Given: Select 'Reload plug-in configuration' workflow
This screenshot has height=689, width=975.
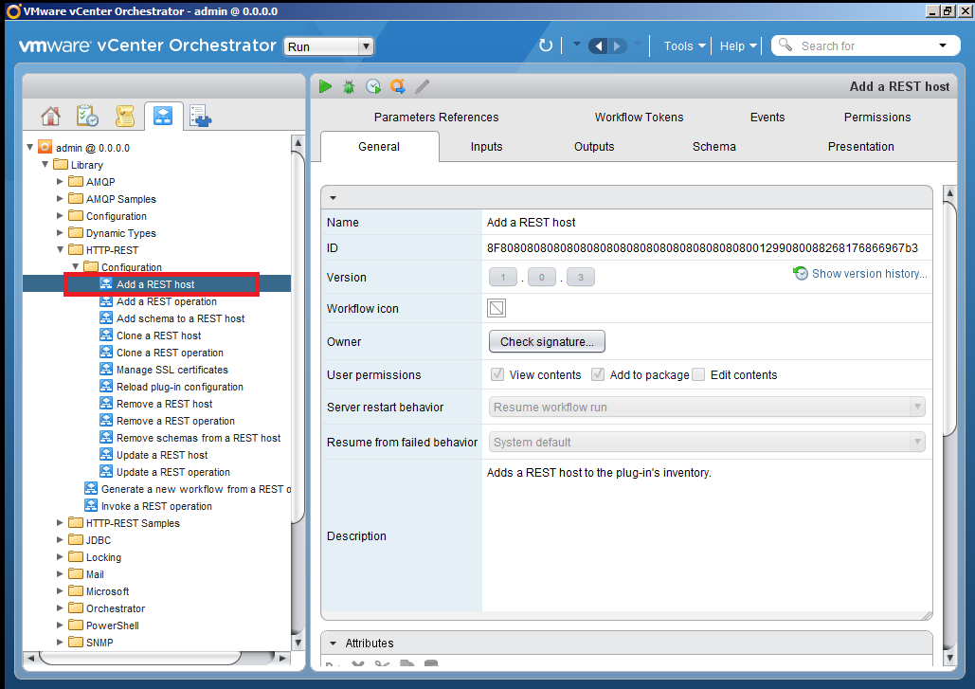Looking at the screenshot, I should click(x=180, y=387).
